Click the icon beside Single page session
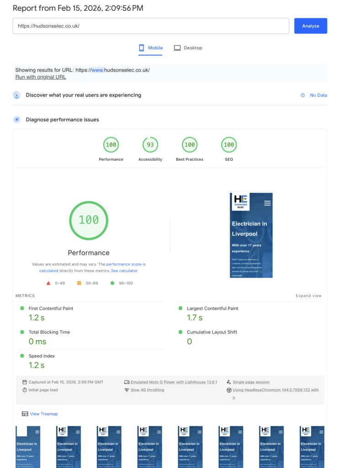Viewport: 348px width, 468px height. pos(229,382)
